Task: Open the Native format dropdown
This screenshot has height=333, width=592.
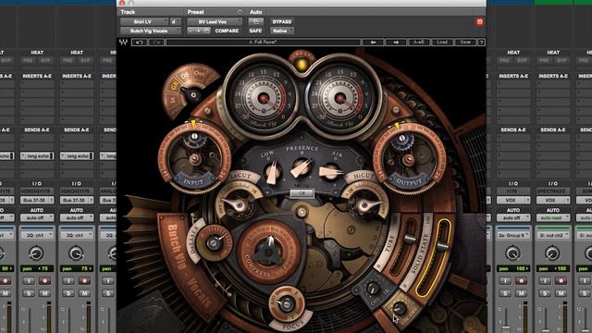Action: click(x=281, y=31)
